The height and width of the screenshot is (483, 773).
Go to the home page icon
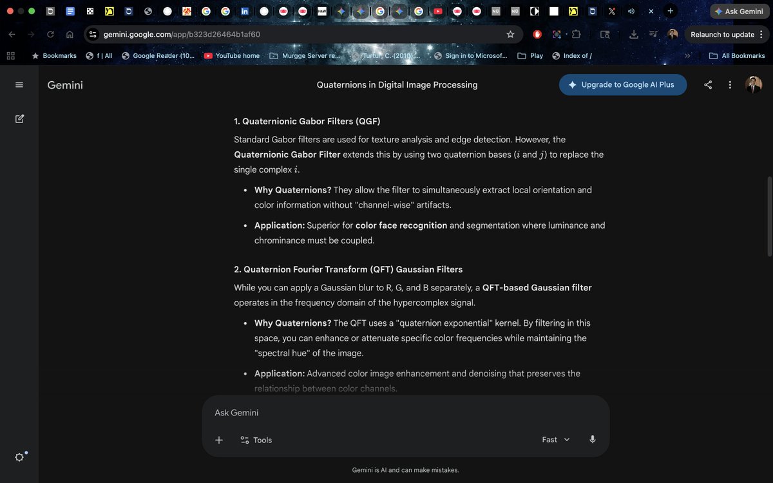(x=70, y=34)
